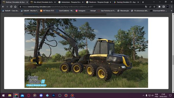Open the Kodi taskbar icon
This screenshot has height=98, width=174.
[x=47, y=96]
